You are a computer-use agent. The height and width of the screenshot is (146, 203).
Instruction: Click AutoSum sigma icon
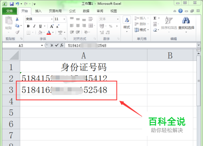coord(155,18)
